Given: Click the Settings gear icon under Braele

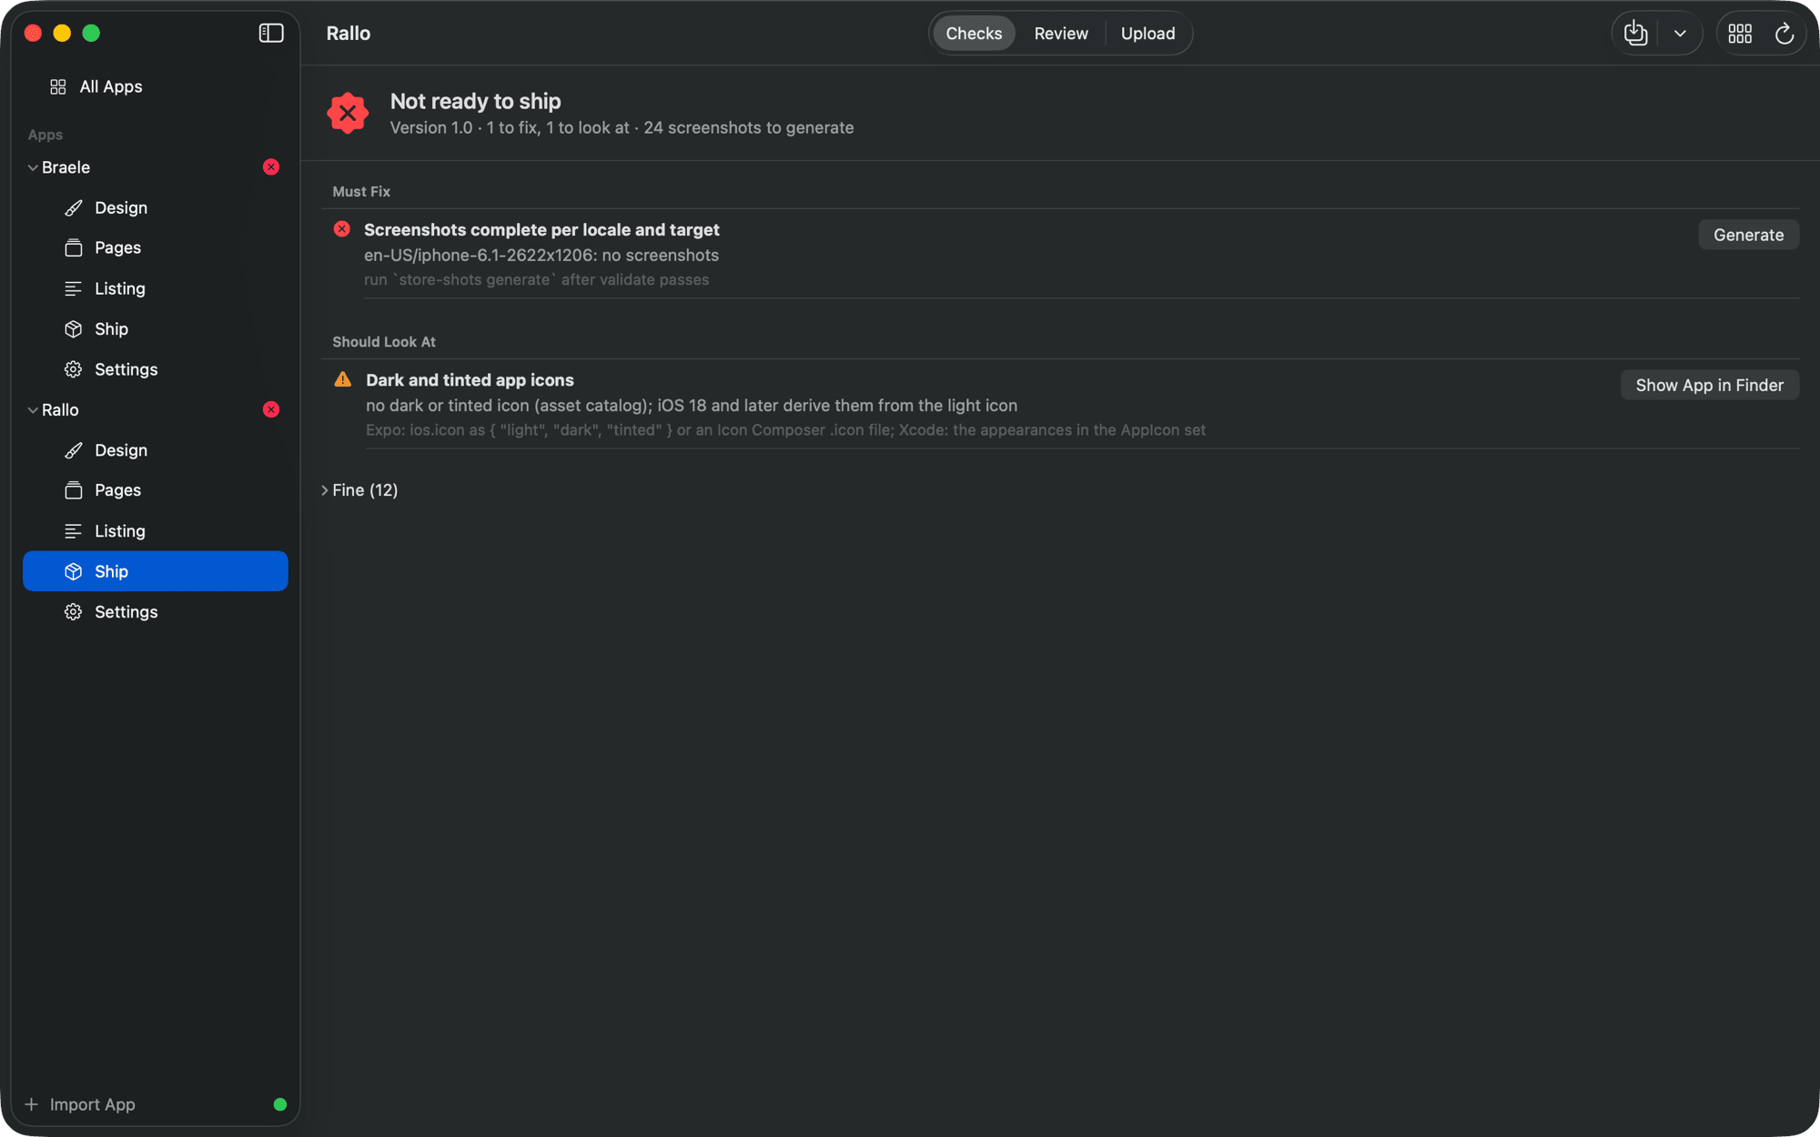Looking at the screenshot, I should 74,369.
